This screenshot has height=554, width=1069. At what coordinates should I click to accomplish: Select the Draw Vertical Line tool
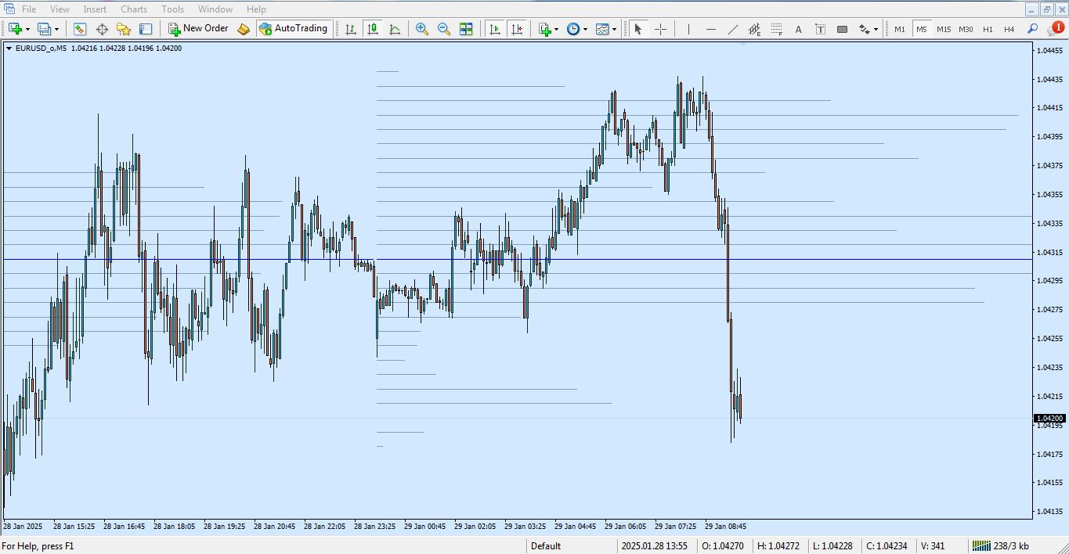(x=688, y=29)
